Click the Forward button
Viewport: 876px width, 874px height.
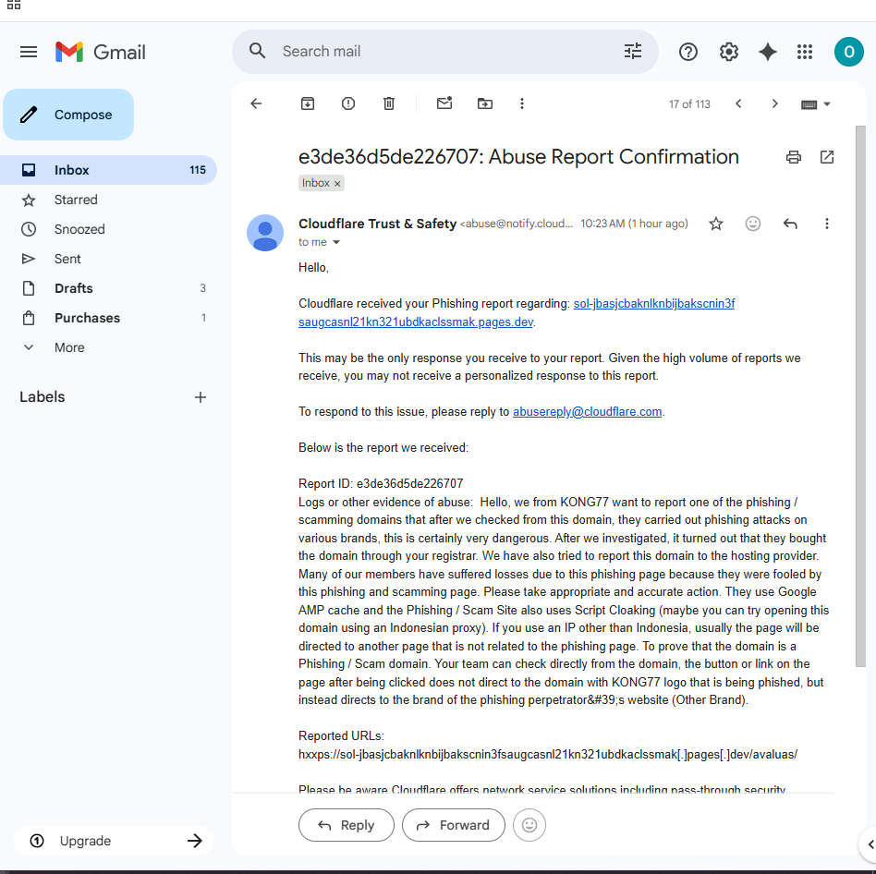click(454, 825)
